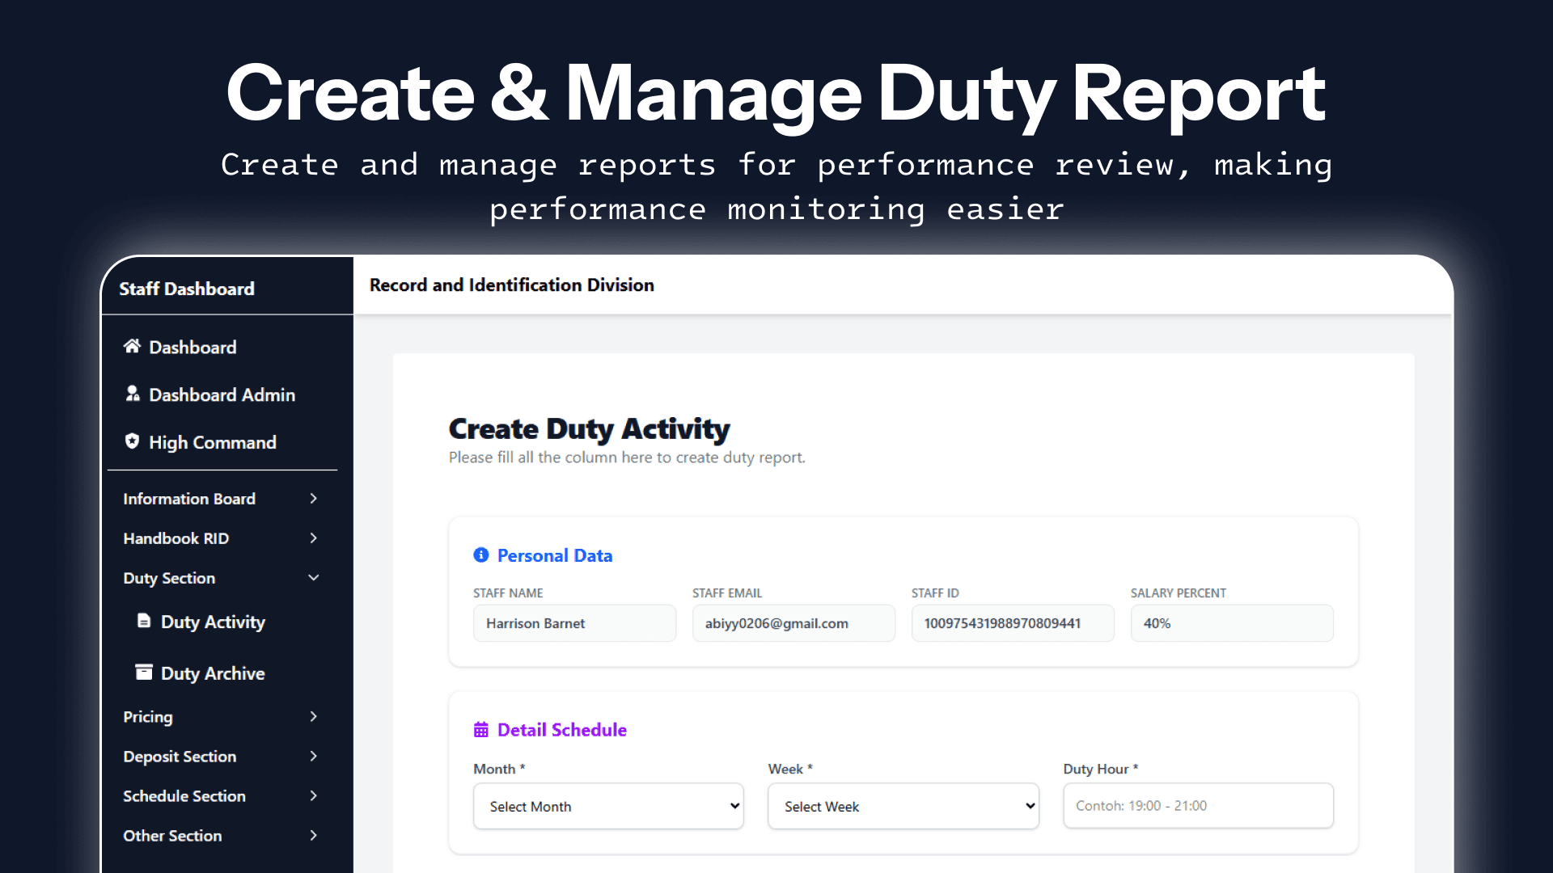Viewport: 1553px width, 873px height.
Task: Click the Staff Dashboard title
Action: coord(187,289)
